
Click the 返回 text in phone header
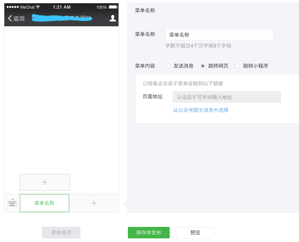point(19,19)
